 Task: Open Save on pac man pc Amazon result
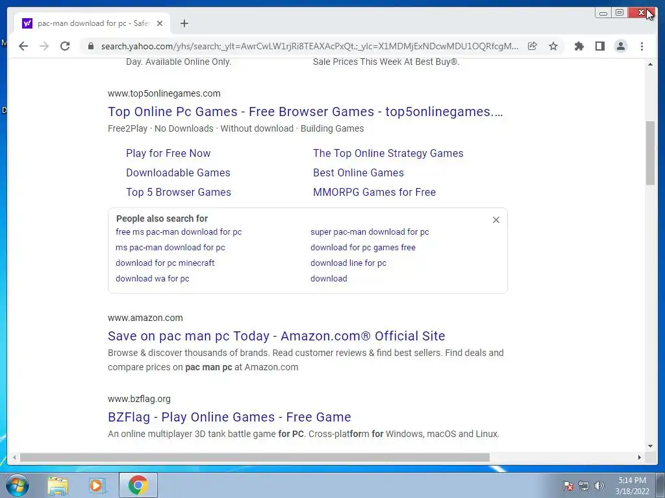[277, 336]
